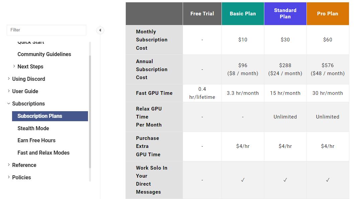The height and width of the screenshot is (199, 357).
Task: Open the Stealth Mode page
Action: [x=33, y=128]
